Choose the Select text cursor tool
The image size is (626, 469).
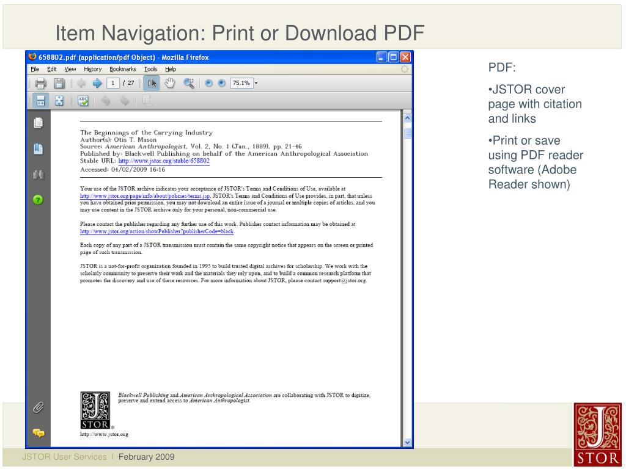[152, 83]
